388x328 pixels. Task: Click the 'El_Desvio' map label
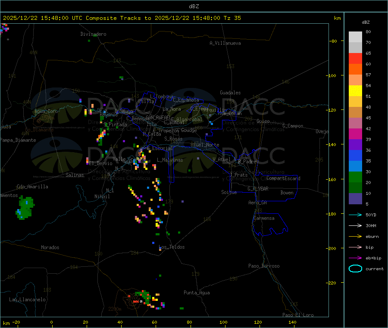point(100,163)
